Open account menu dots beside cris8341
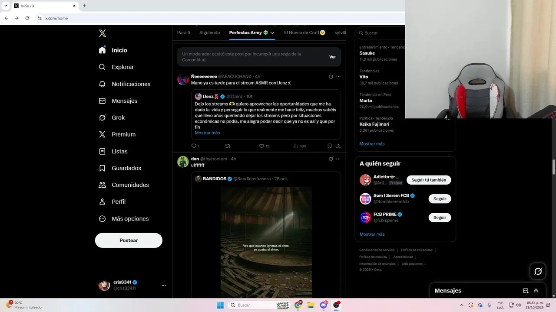This screenshot has height=312, width=556. pos(164,285)
